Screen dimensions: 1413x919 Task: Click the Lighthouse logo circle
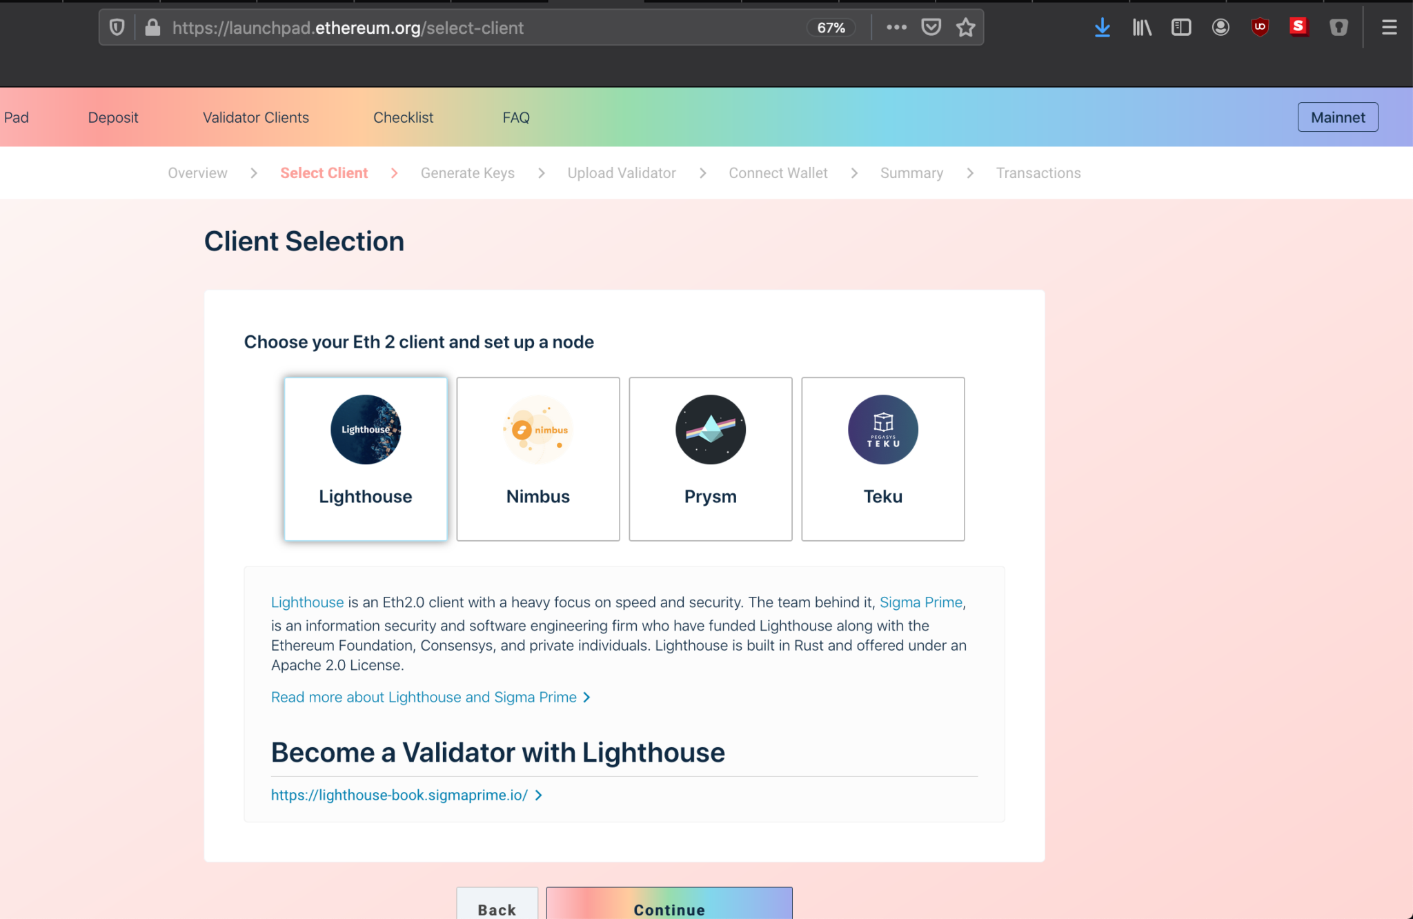[366, 430]
